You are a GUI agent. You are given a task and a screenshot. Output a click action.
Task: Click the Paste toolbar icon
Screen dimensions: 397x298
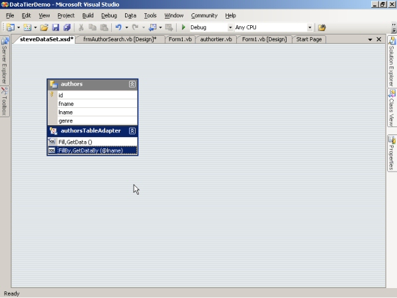click(104, 27)
